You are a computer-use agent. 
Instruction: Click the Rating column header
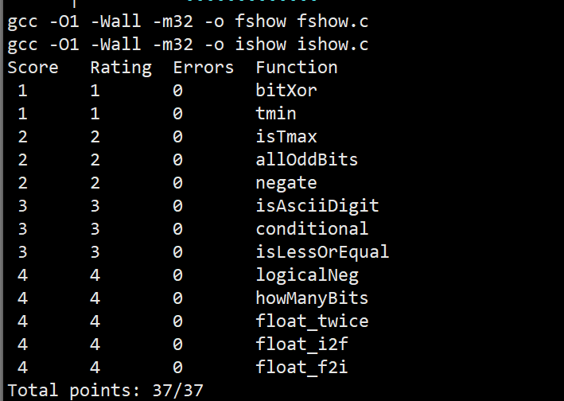[x=121, y=68]
